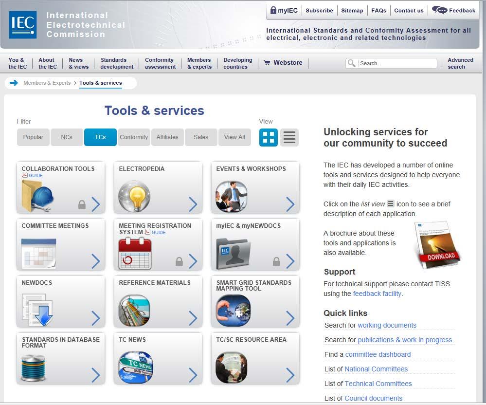
Task: Open the Developing countries menu
Action: pyautogui.click(x=238, y=63)
